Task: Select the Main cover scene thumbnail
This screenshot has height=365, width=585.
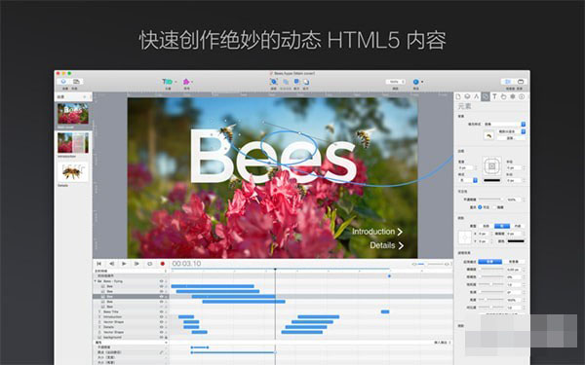Action: [x=73, y=114]
